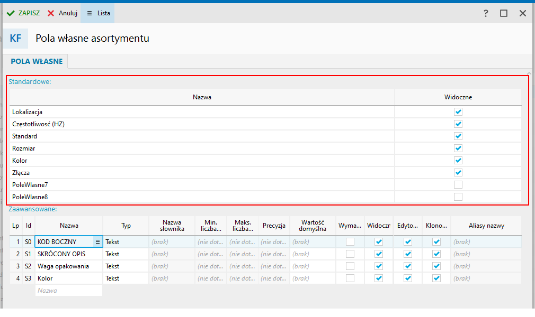The image size is (535, 317).
Task: Select the SKRÓCONY OPIS name cell
Action: (x=68, y=254)
